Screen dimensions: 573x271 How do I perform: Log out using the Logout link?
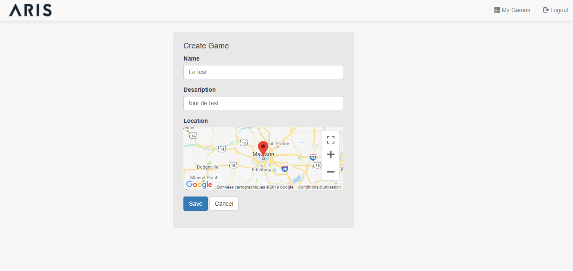(555, 10)
